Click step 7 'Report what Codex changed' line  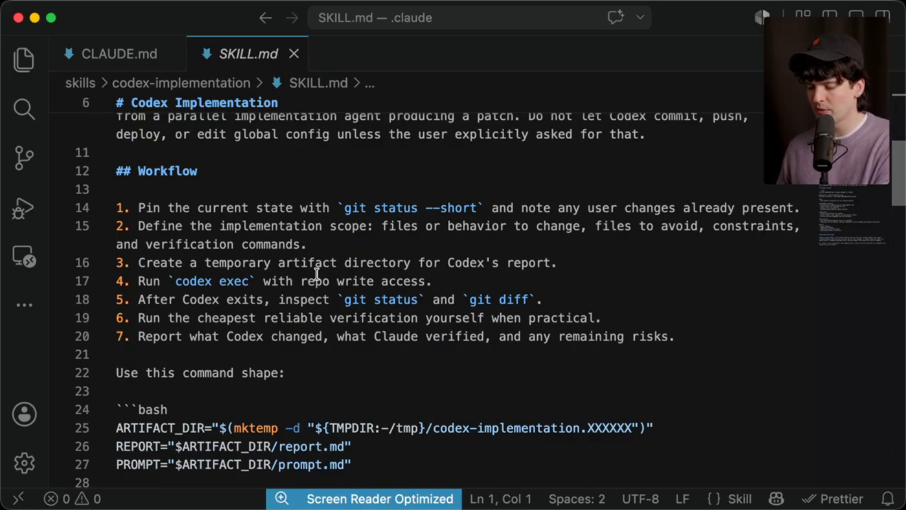(x=395, y=337)
